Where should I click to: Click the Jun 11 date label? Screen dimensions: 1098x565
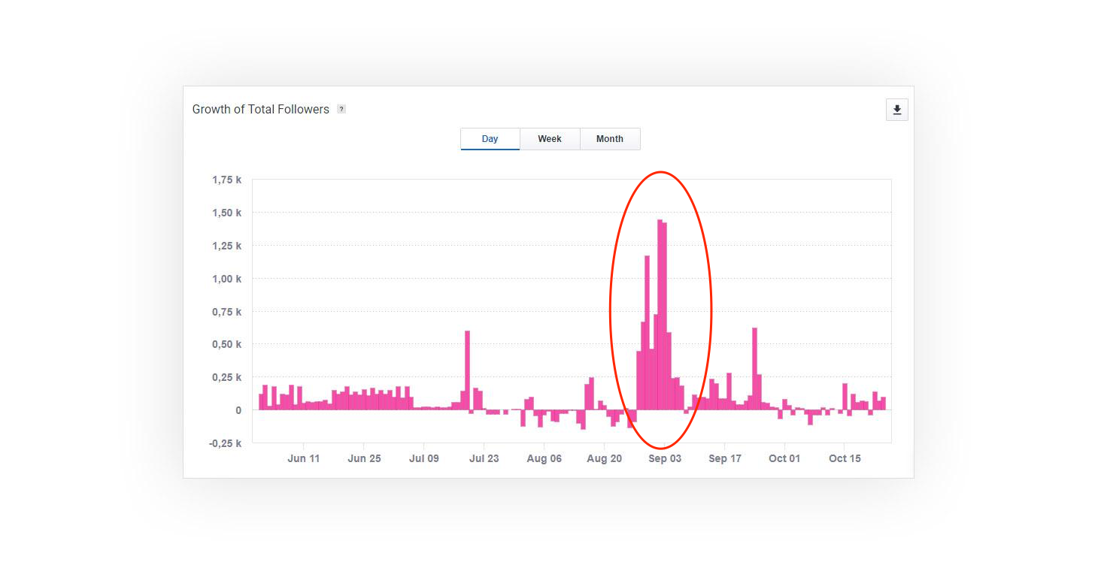pos(304,458)
